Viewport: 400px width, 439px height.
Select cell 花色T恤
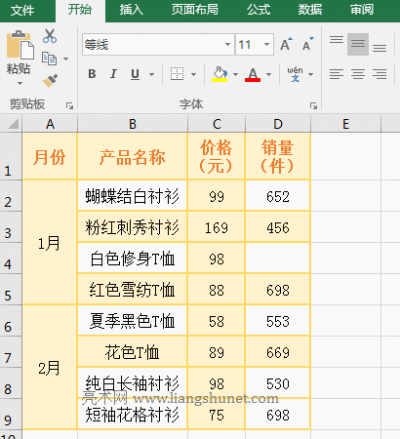pyautogui.click(x=133, y=352)
